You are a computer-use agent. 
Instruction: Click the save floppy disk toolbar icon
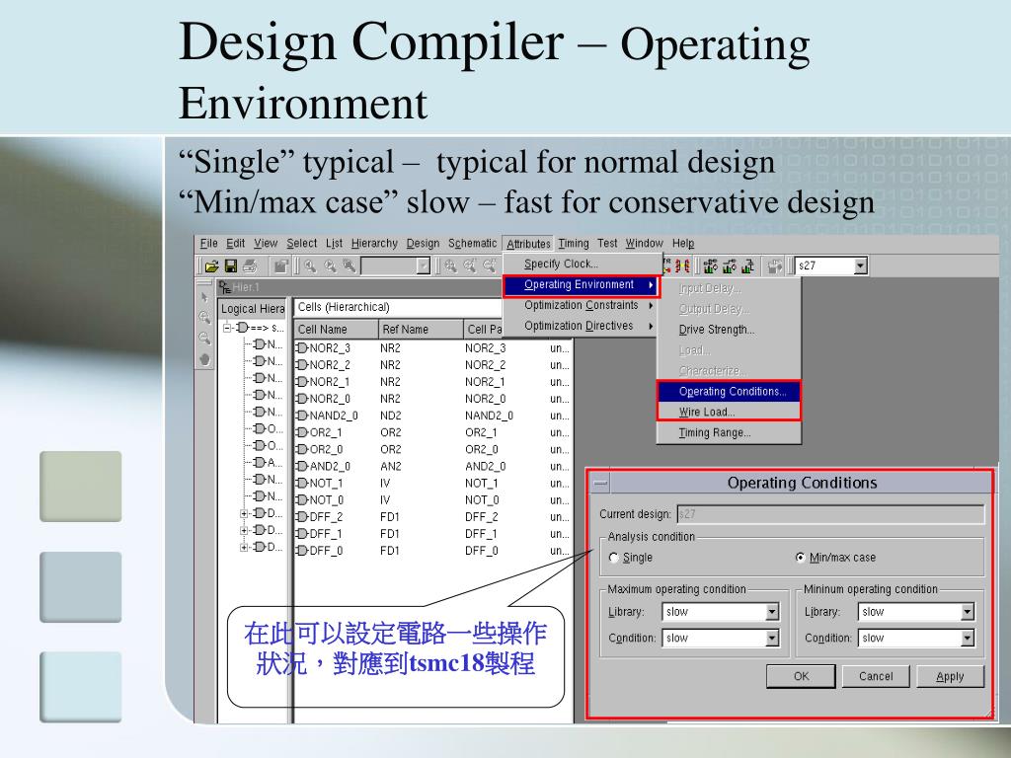pos(230,265)
